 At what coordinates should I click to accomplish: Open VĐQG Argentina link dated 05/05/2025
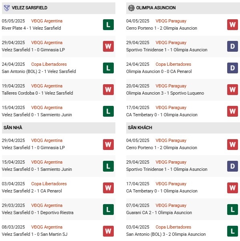click(47, 21)
